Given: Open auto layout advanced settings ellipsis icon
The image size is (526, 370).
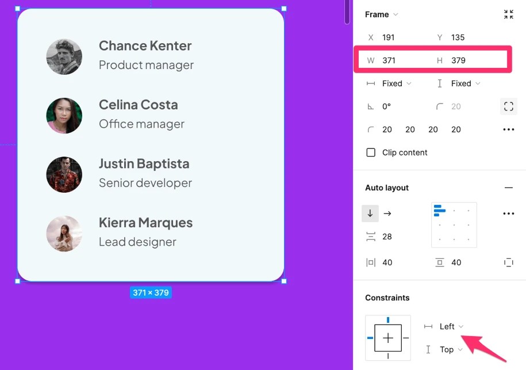Looking at the screenshot, I should pos(508,213).
